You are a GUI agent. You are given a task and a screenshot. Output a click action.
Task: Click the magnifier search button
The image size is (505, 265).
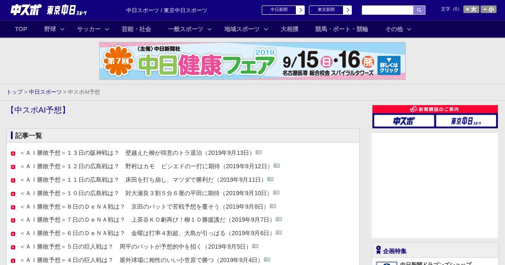click(x=419, y=10)
